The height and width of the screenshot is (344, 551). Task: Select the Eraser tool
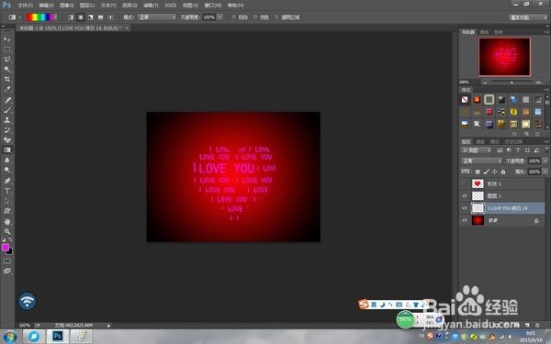click(x=7, y=139)
